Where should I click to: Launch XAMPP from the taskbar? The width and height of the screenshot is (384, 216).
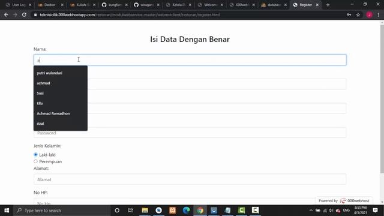(172, 211)
